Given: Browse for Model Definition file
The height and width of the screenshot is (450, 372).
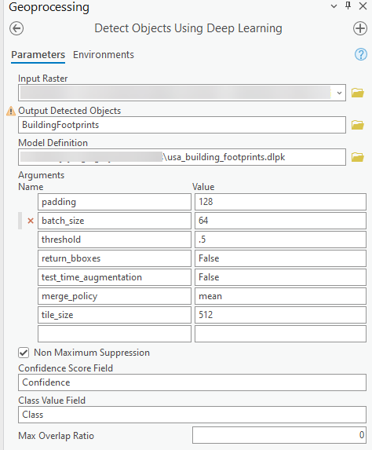Looking at the screenshot, I should click(x=358, y=157).
